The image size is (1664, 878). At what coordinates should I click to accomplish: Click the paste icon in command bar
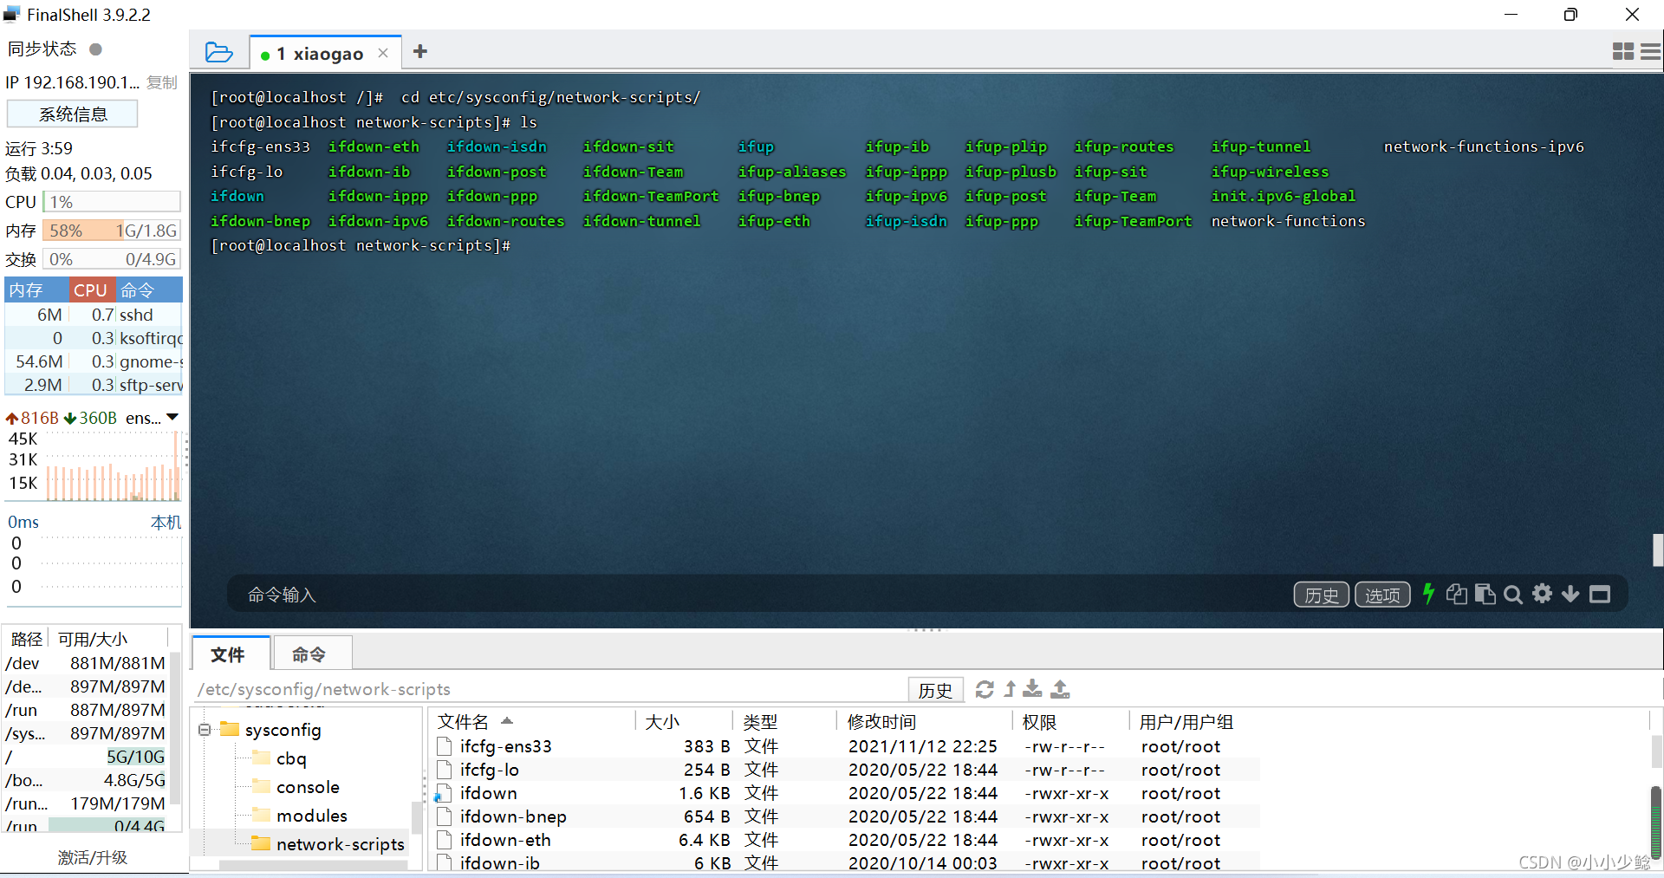pyautogui.click(x=1485, y=594)
